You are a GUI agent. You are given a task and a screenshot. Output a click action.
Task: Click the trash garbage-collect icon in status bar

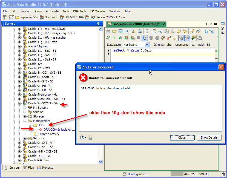click(x=223, y=174)
